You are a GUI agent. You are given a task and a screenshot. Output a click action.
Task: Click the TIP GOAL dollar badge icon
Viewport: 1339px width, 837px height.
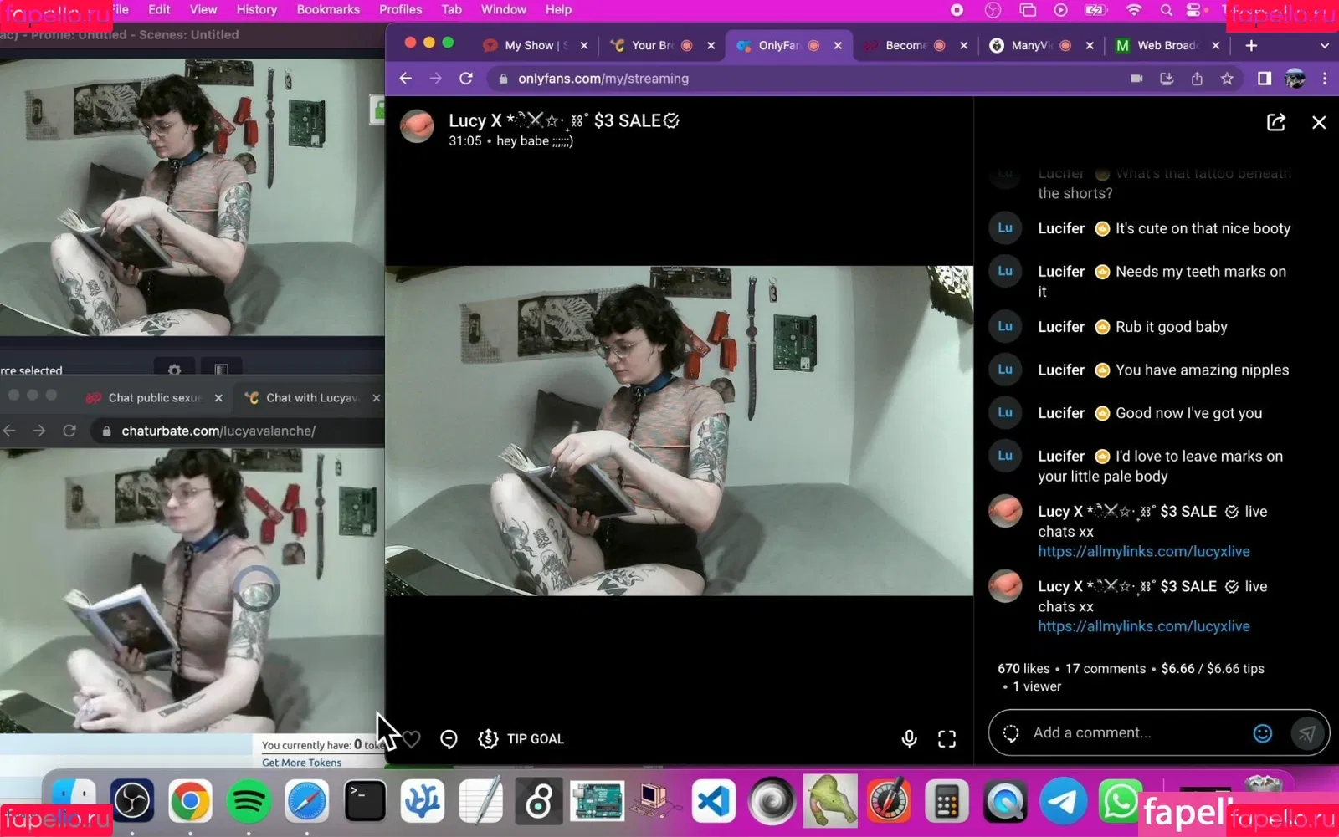(487, 739)
